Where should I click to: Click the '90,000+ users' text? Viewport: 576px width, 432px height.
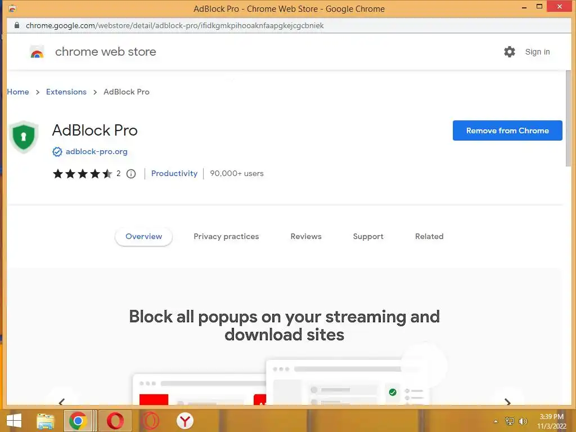coord(237,173)
